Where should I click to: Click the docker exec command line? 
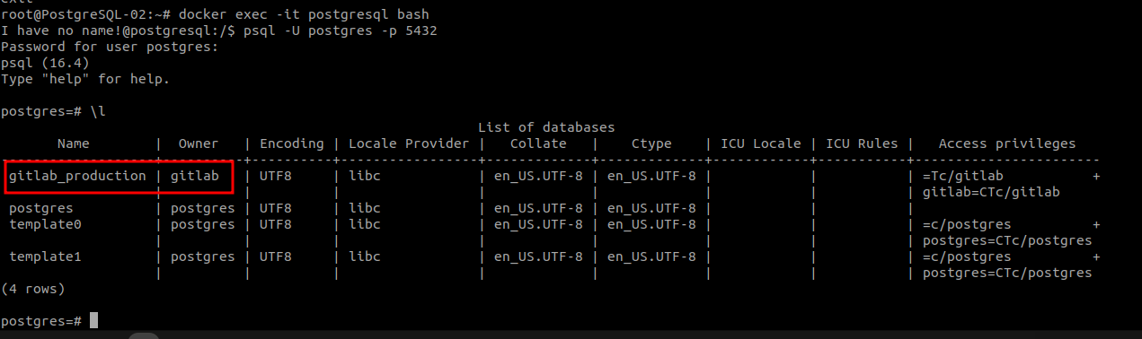point(217,14)
